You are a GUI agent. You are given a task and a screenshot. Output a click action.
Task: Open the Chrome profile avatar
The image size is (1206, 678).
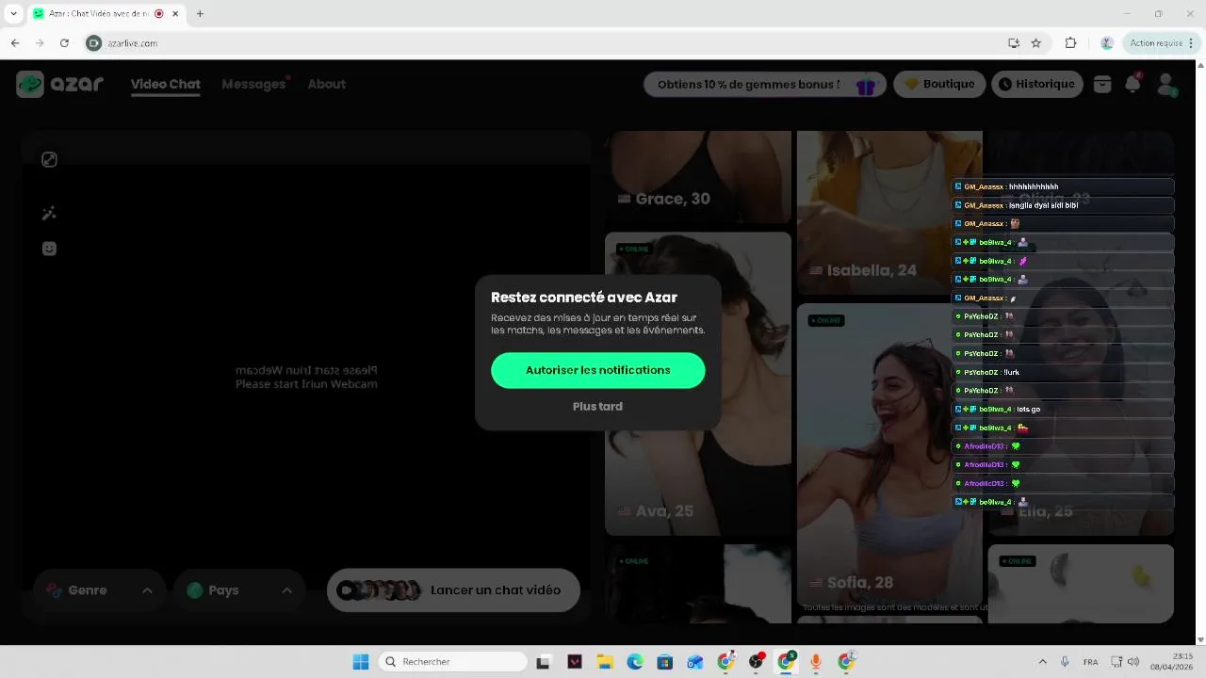1107,42
